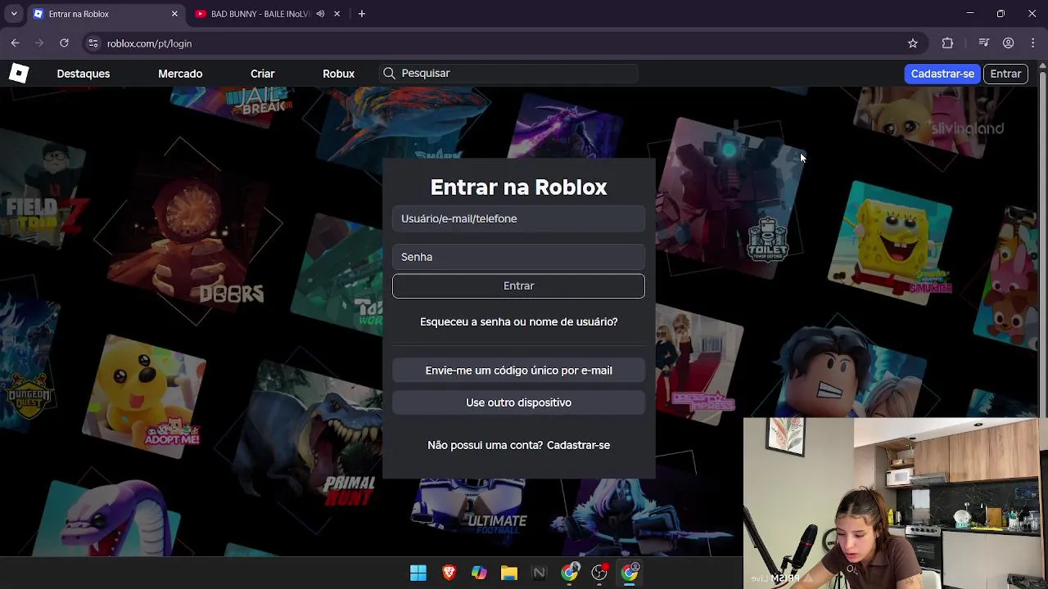Click the Use outro dispositivo button
Viewport: 1048px width, 589px height.
pyautogui.click(x=518, y=402)
